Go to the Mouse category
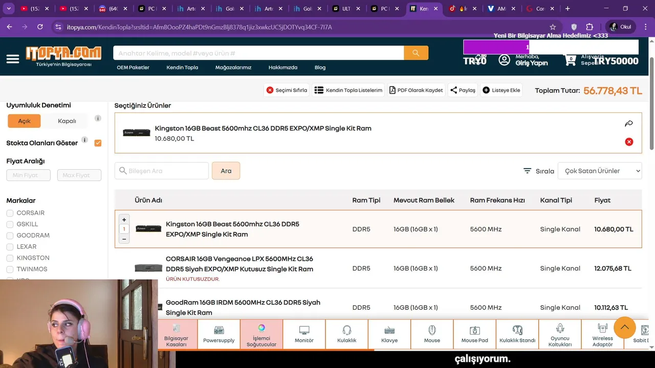 coord(432,335)
